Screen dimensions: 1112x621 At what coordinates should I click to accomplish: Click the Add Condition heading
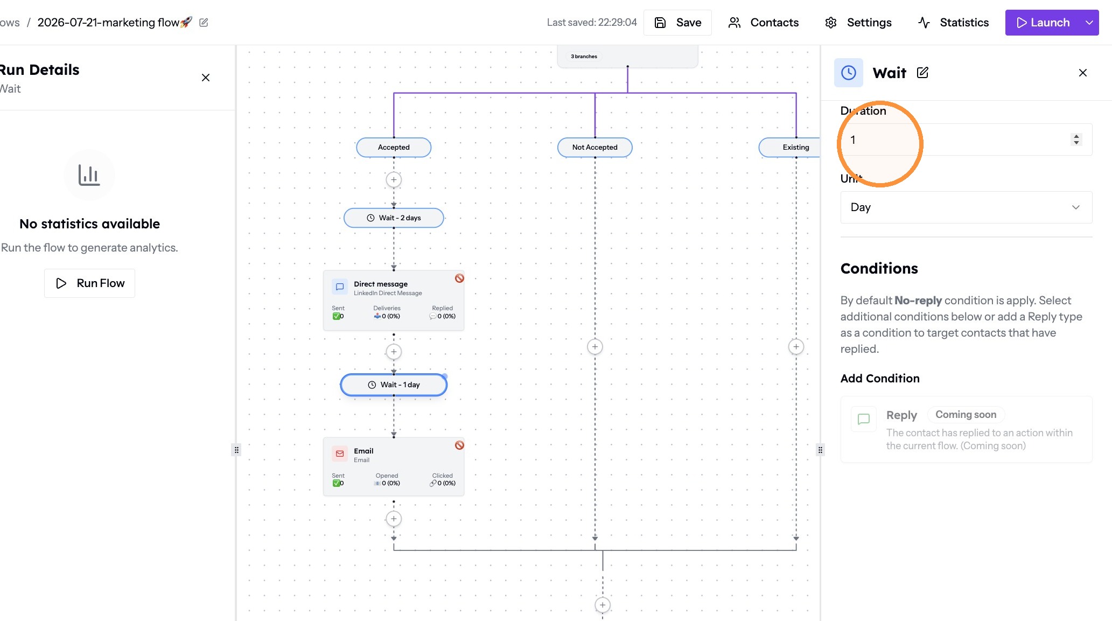pyautogui.click(x=880, y=379)
